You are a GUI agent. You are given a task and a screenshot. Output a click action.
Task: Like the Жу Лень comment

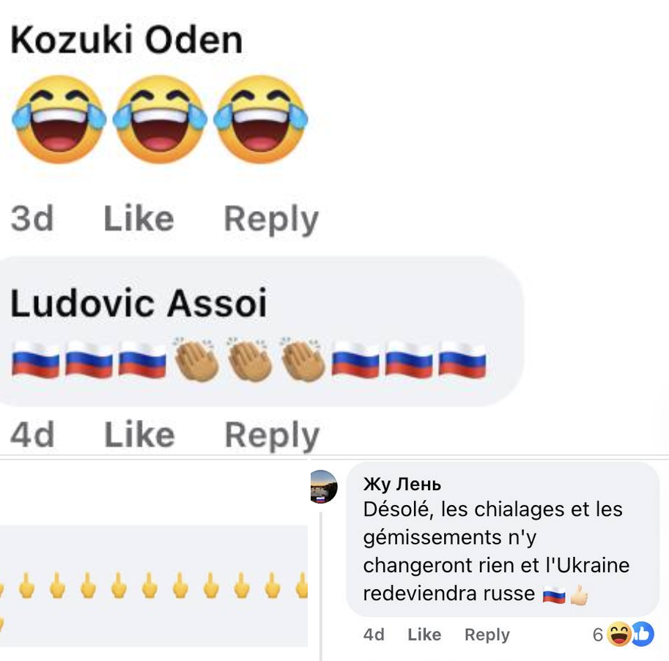(x=424, y=635)
